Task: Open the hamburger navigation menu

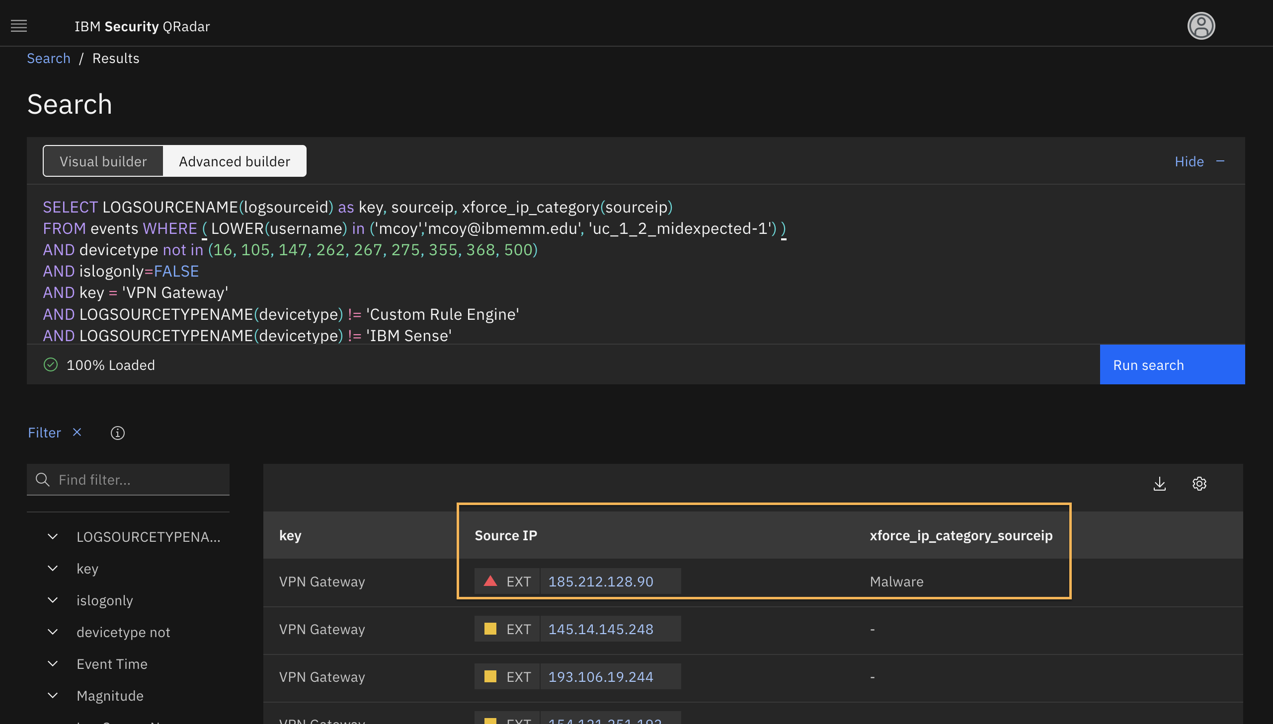Action: [19, 26]
